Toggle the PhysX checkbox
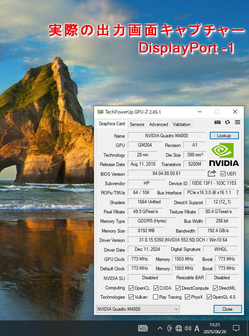Screen dimensions: 249x336 [x=187, y=297]
